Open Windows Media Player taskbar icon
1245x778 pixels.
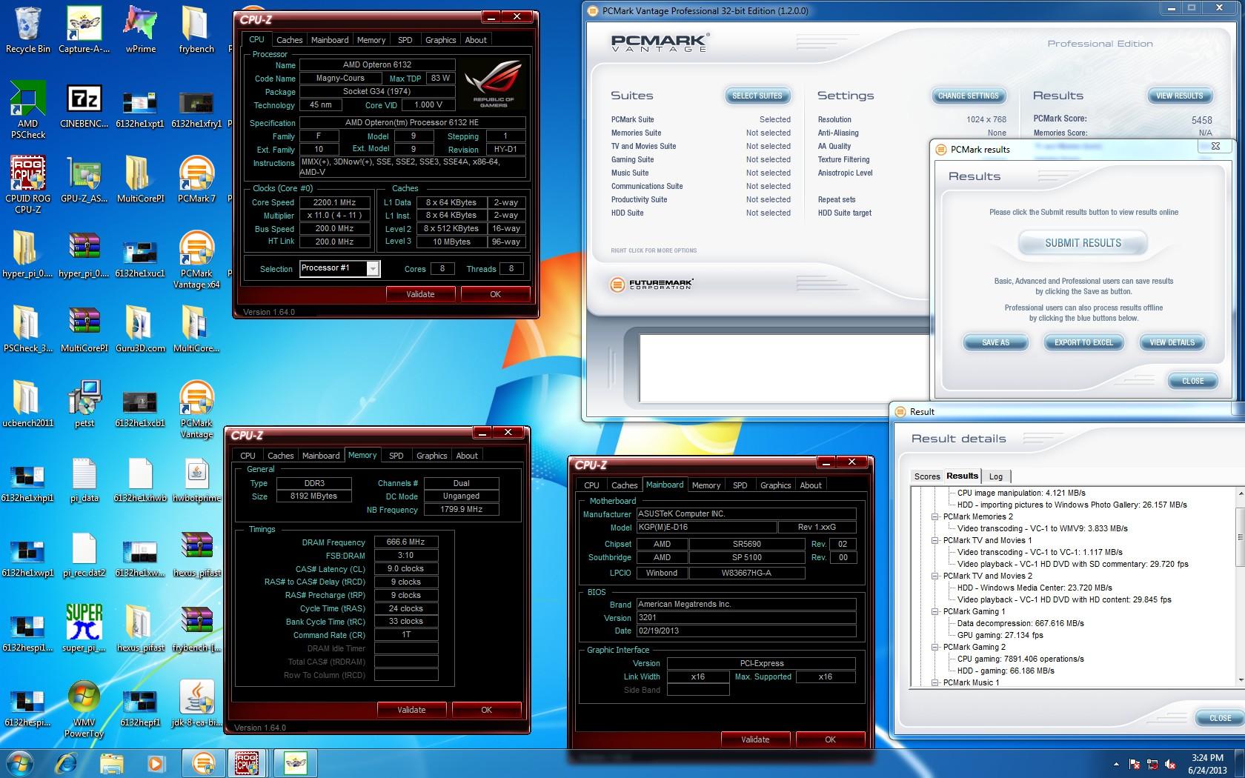point(156,763)
